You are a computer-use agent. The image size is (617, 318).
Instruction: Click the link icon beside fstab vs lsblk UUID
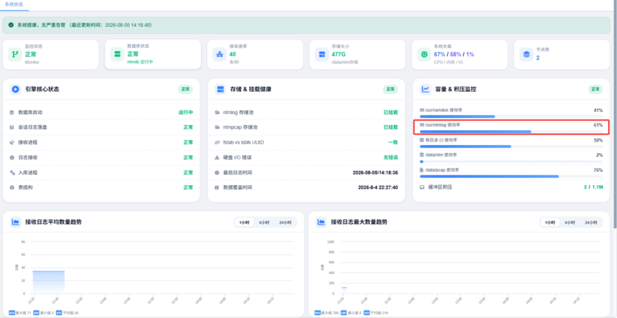click(217, 142)
